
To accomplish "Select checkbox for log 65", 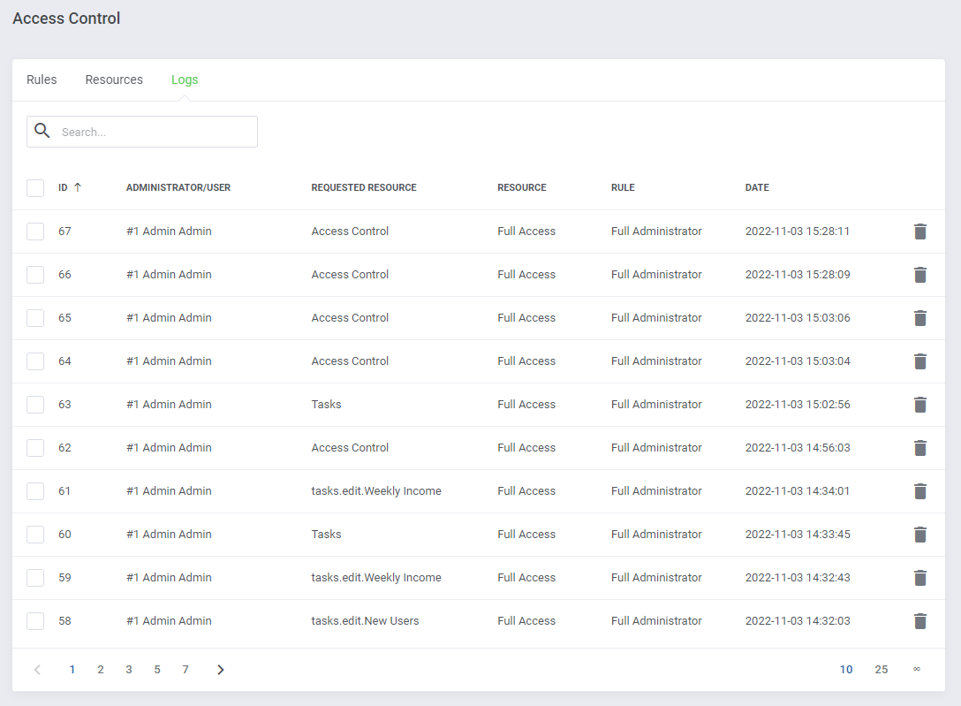I will pos(35,318).
